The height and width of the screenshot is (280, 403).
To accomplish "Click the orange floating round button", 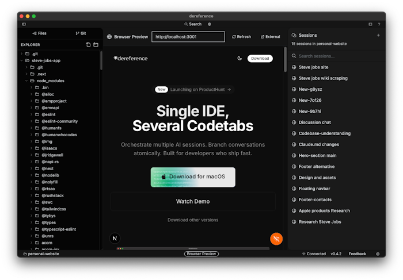I will [276, 239].
